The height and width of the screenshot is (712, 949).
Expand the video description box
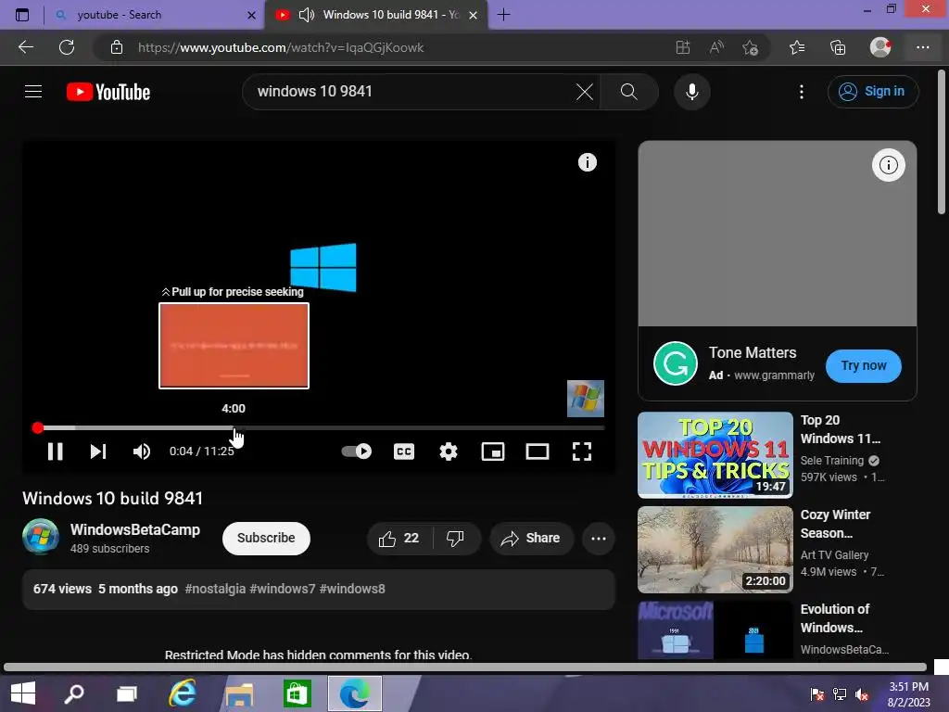(319, 589)
